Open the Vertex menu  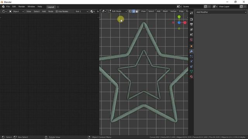point(173,11)
